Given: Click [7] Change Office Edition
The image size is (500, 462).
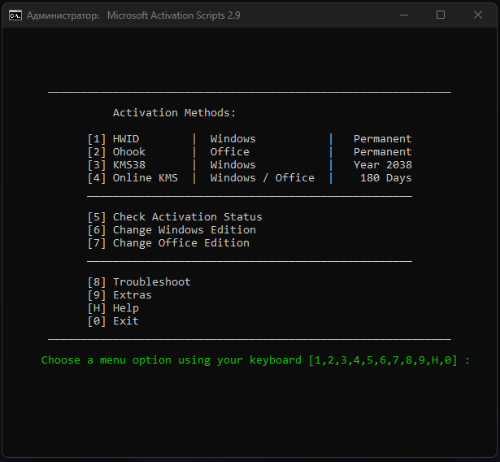Looking at the screenshot, I should [x=168, y=243].
